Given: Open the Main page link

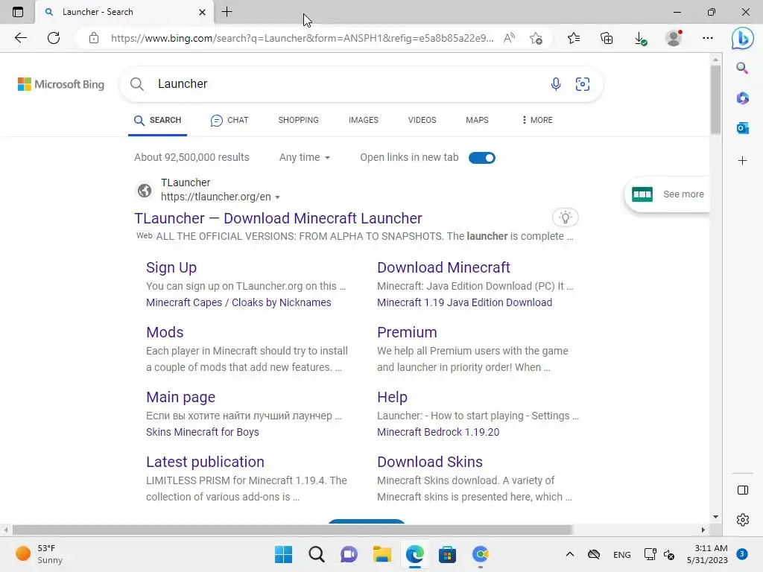Looking at the screenshot, I should pos(180,397).
